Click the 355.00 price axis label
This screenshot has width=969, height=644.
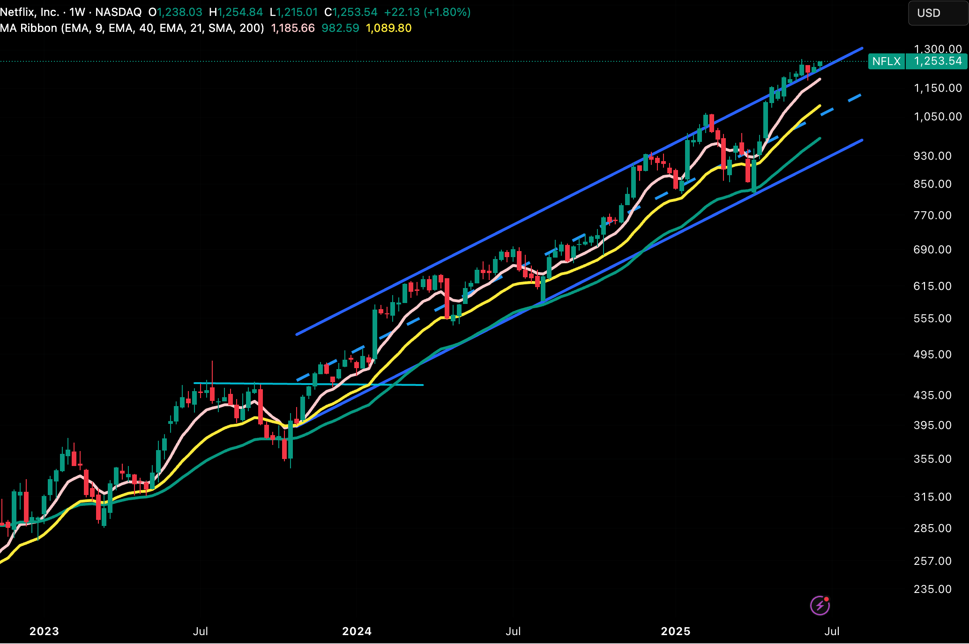pyautogui.click(x=932, y=459)
